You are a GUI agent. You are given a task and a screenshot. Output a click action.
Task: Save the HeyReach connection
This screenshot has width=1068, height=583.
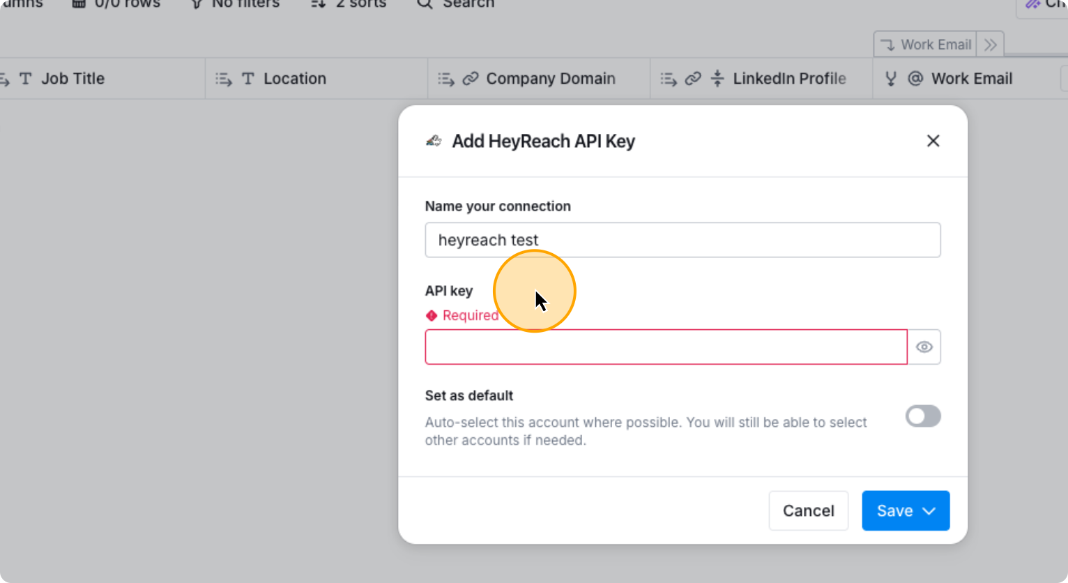point(894,511)
